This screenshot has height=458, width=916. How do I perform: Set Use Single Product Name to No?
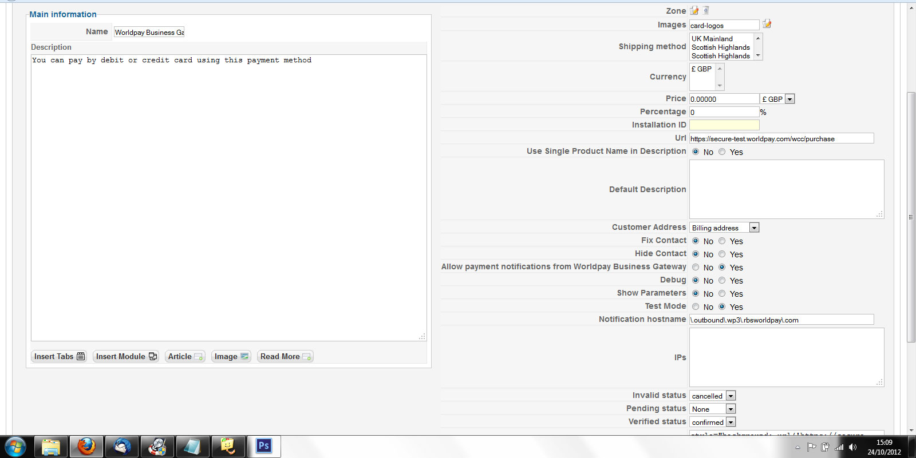(696, 152)
